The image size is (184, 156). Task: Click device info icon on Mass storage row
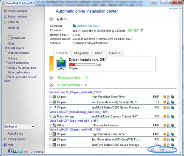click(x=168, y=116)
